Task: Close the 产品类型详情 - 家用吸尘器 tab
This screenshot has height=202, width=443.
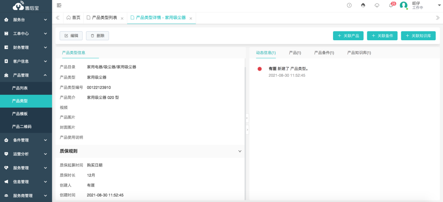Action: (x=191, y=18)
